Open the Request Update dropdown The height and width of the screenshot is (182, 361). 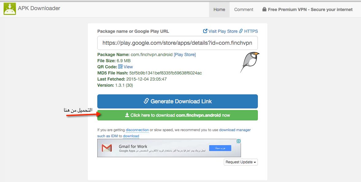(x=241, y=162)
